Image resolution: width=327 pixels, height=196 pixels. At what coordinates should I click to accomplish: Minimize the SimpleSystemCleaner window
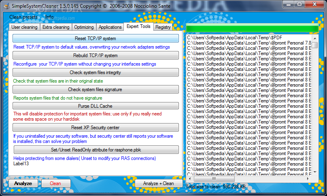(289, 4)
